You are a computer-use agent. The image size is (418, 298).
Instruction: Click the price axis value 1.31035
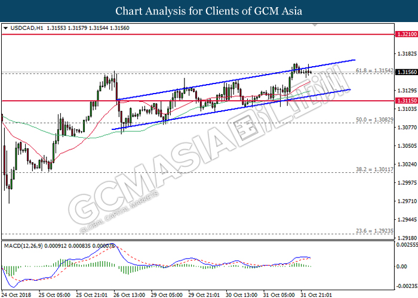coord(407,109)
